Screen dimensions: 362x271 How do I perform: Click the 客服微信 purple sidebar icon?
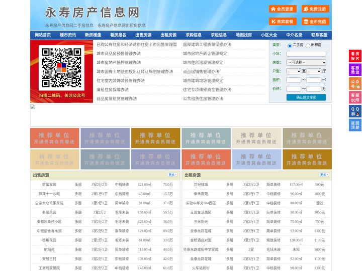click(355, 70)
